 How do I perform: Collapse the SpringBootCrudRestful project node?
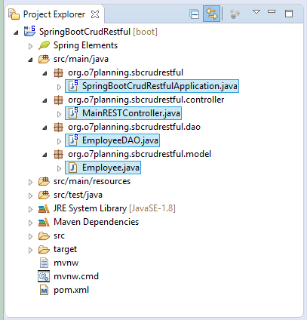point(16,32)
